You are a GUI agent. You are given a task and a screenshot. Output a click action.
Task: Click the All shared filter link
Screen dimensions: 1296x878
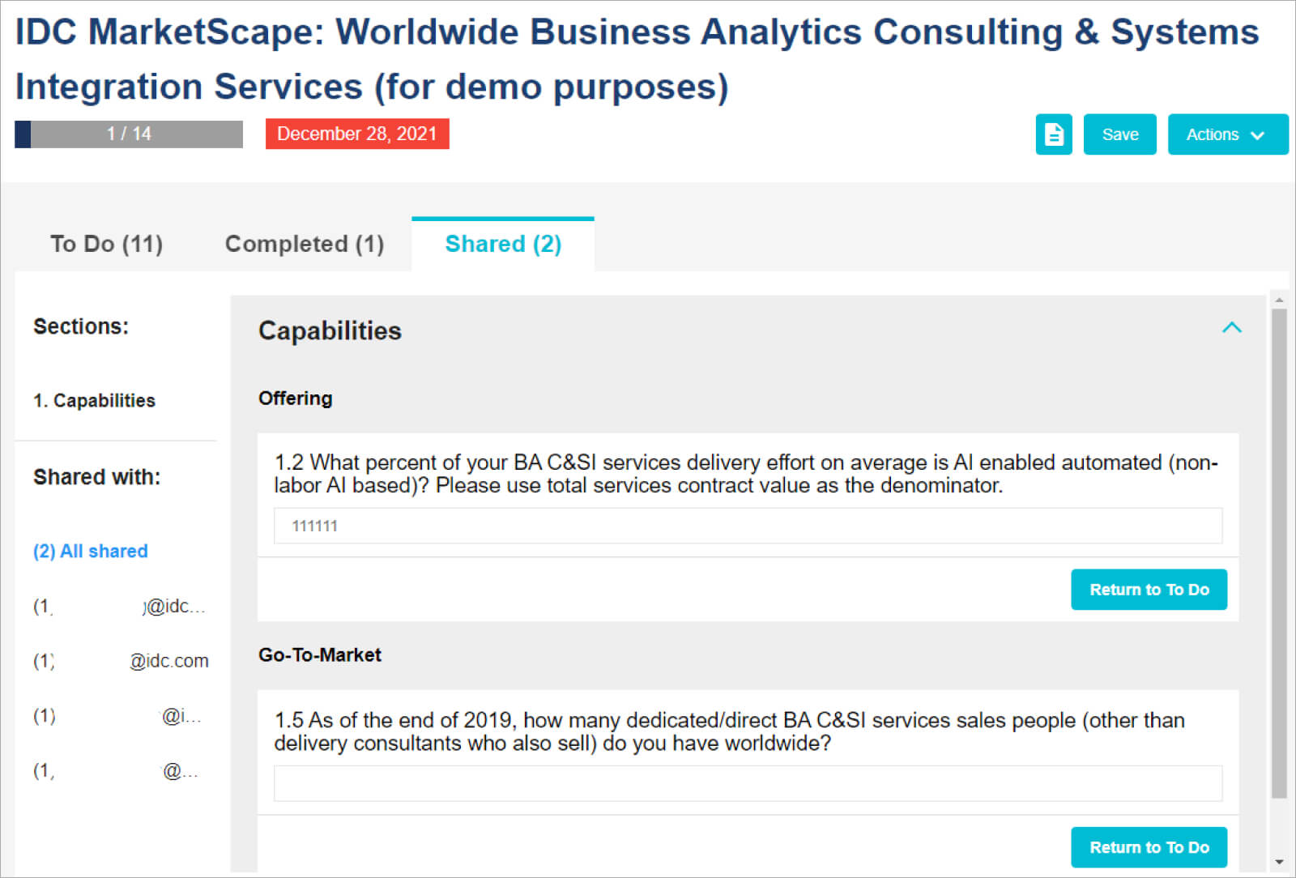(x=91, y=551)
